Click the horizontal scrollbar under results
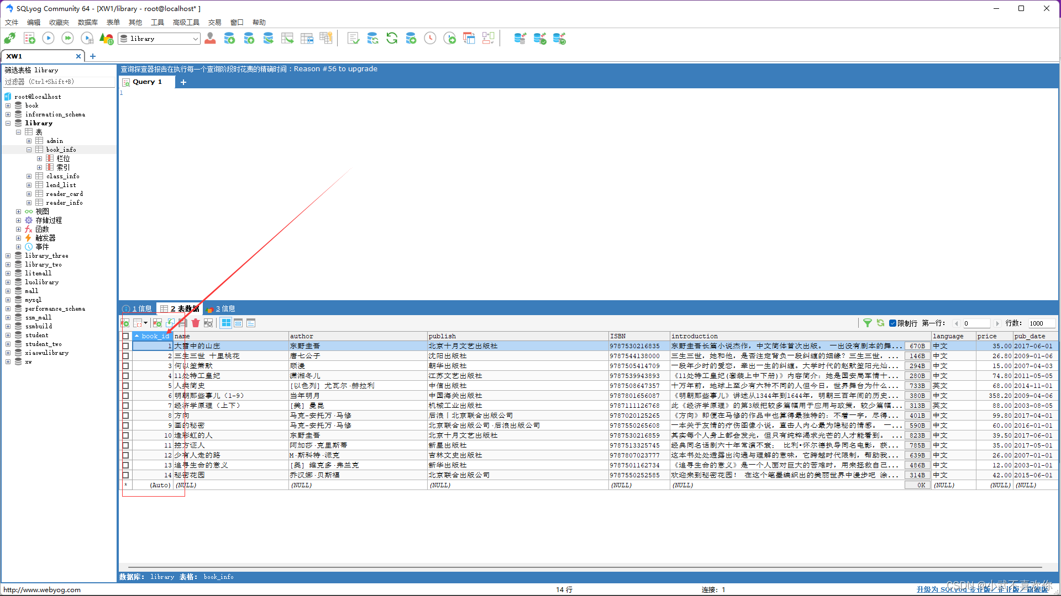This screenshot has height=596, width=1061. coord(585,567)
